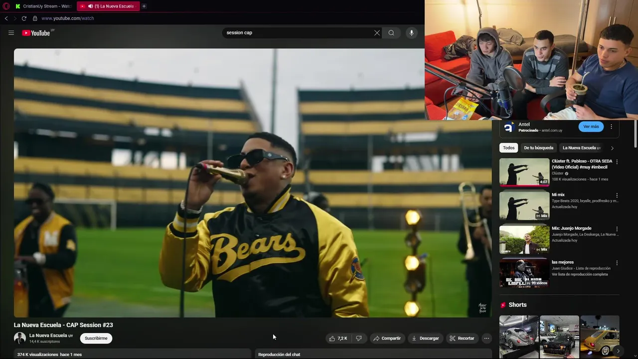Open options for las mejores playlist
Viewport: 638px width, 359px height.
point(617,263)
